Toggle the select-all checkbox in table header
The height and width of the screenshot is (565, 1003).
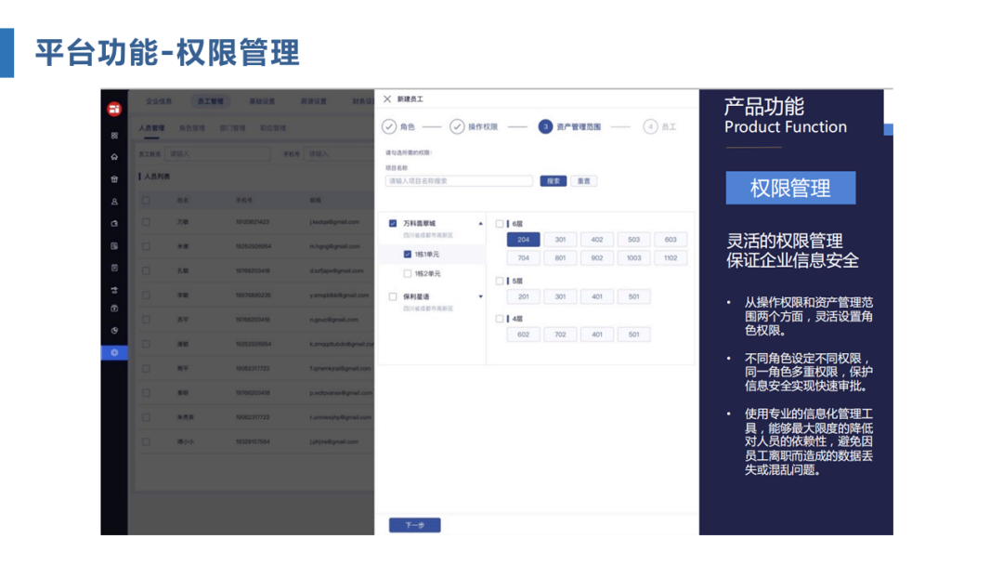coord(146,201)
